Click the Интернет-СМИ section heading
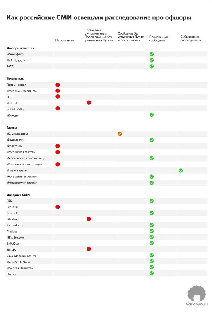The width and height of the screenshot is (212, 314). click(x=18, y=194)
